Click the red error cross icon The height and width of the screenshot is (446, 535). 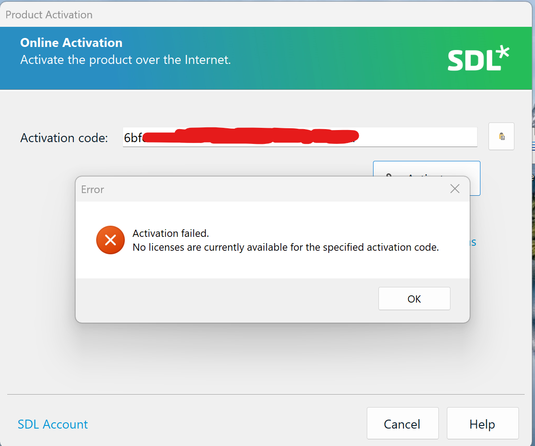tap(110, 240)
